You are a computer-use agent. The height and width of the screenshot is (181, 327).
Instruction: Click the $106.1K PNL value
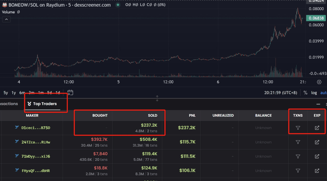point(187,171)
